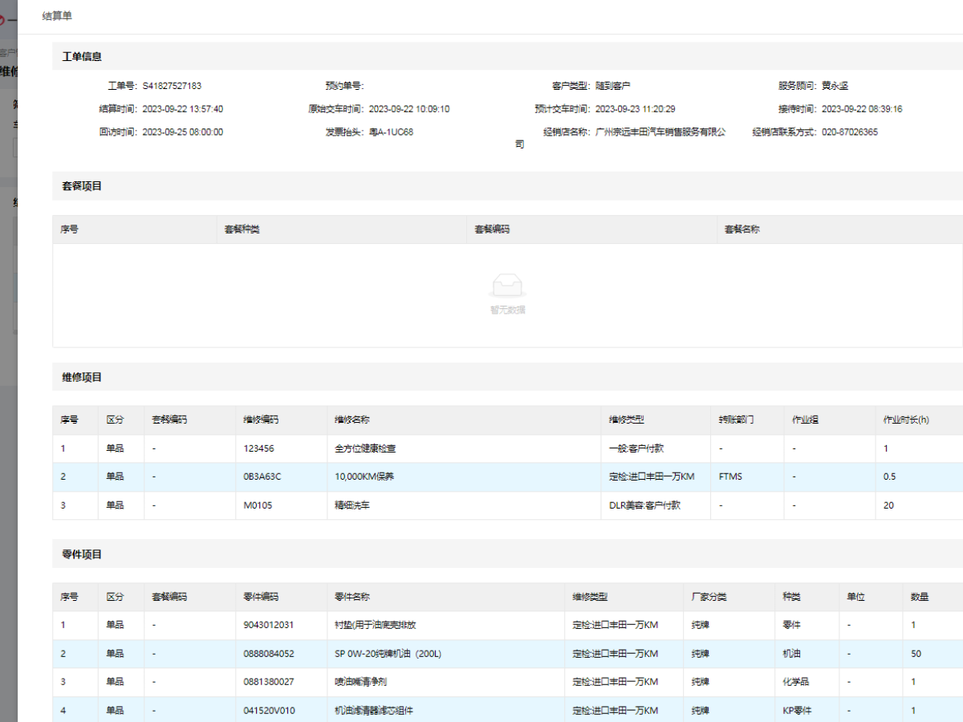Select the 零件编码 column header
This screenshot has width=963, height=722.
[x=261, y=597]
